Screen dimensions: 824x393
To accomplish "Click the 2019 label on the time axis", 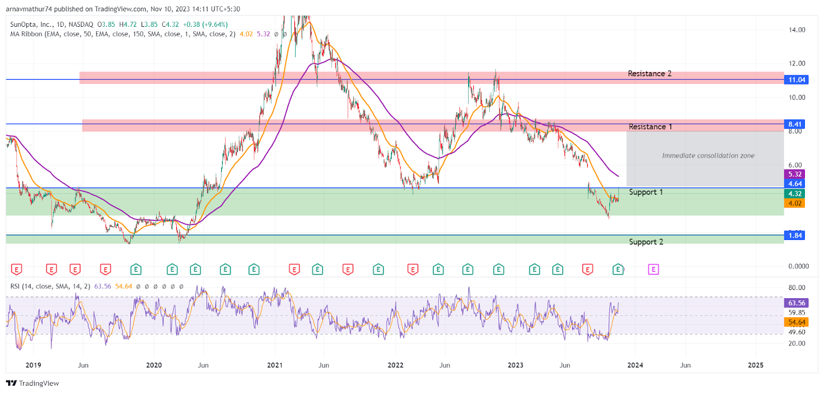I will coord(33,365).
